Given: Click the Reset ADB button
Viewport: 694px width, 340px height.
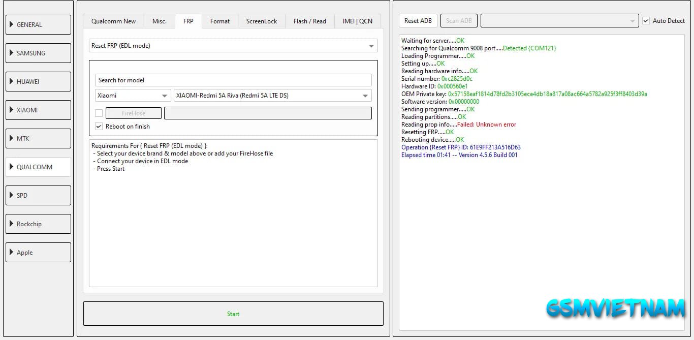Looking at the screenshot, I should 418,21.
